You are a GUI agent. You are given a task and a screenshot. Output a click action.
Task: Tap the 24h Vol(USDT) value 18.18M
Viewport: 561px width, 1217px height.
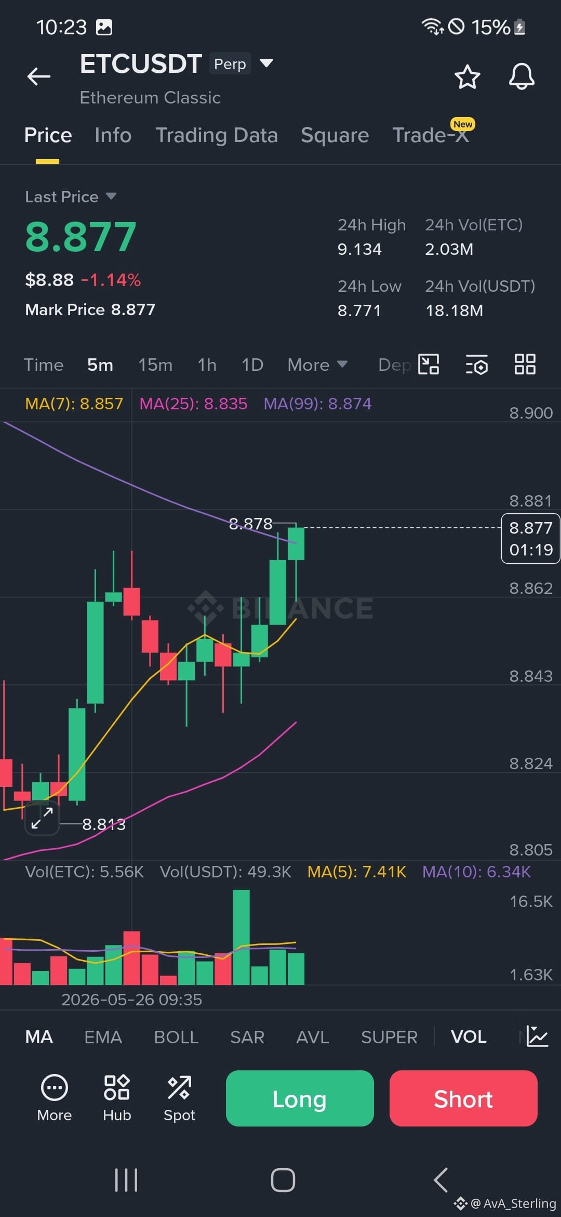(454, 310)
